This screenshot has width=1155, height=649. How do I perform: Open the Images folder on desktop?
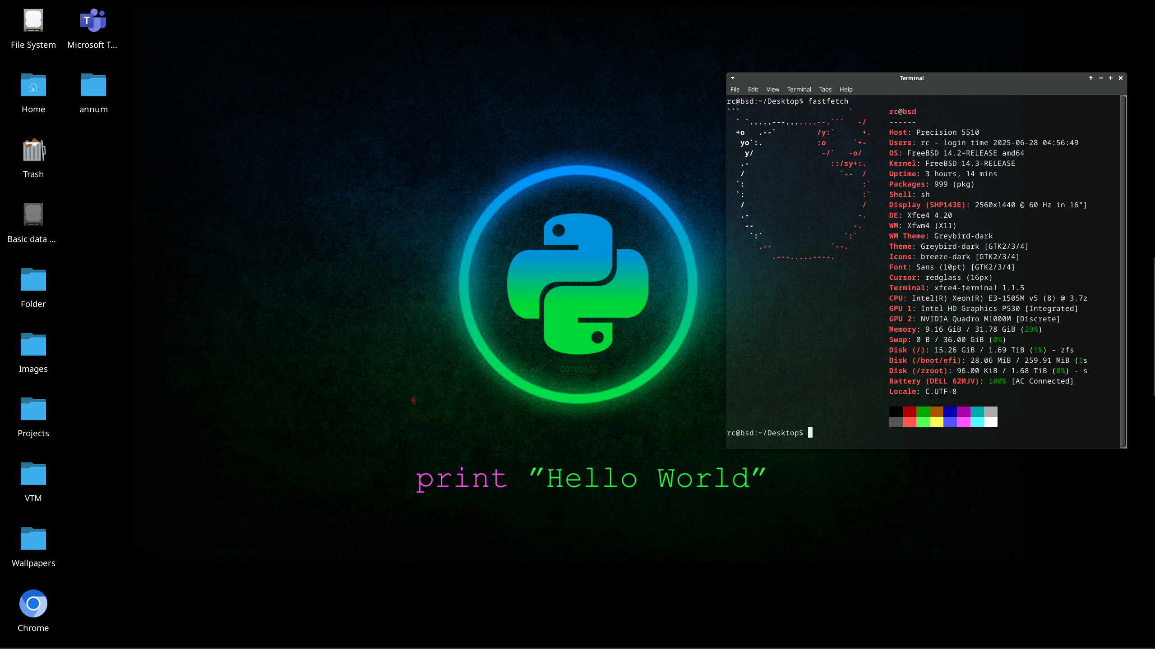(x=33, y=345)
